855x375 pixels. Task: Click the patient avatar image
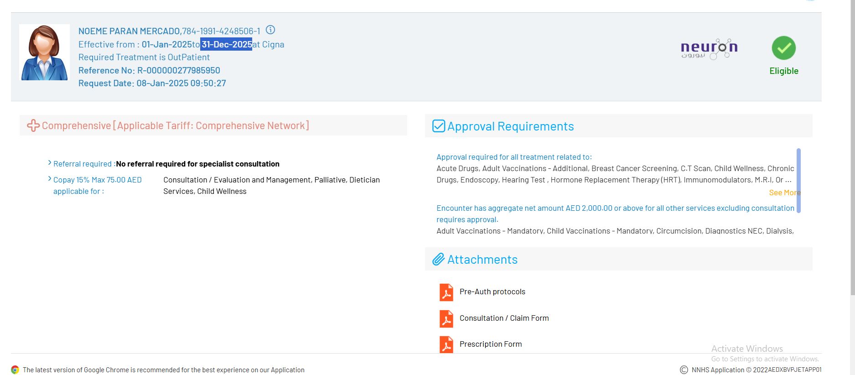[x=44, y=52]
